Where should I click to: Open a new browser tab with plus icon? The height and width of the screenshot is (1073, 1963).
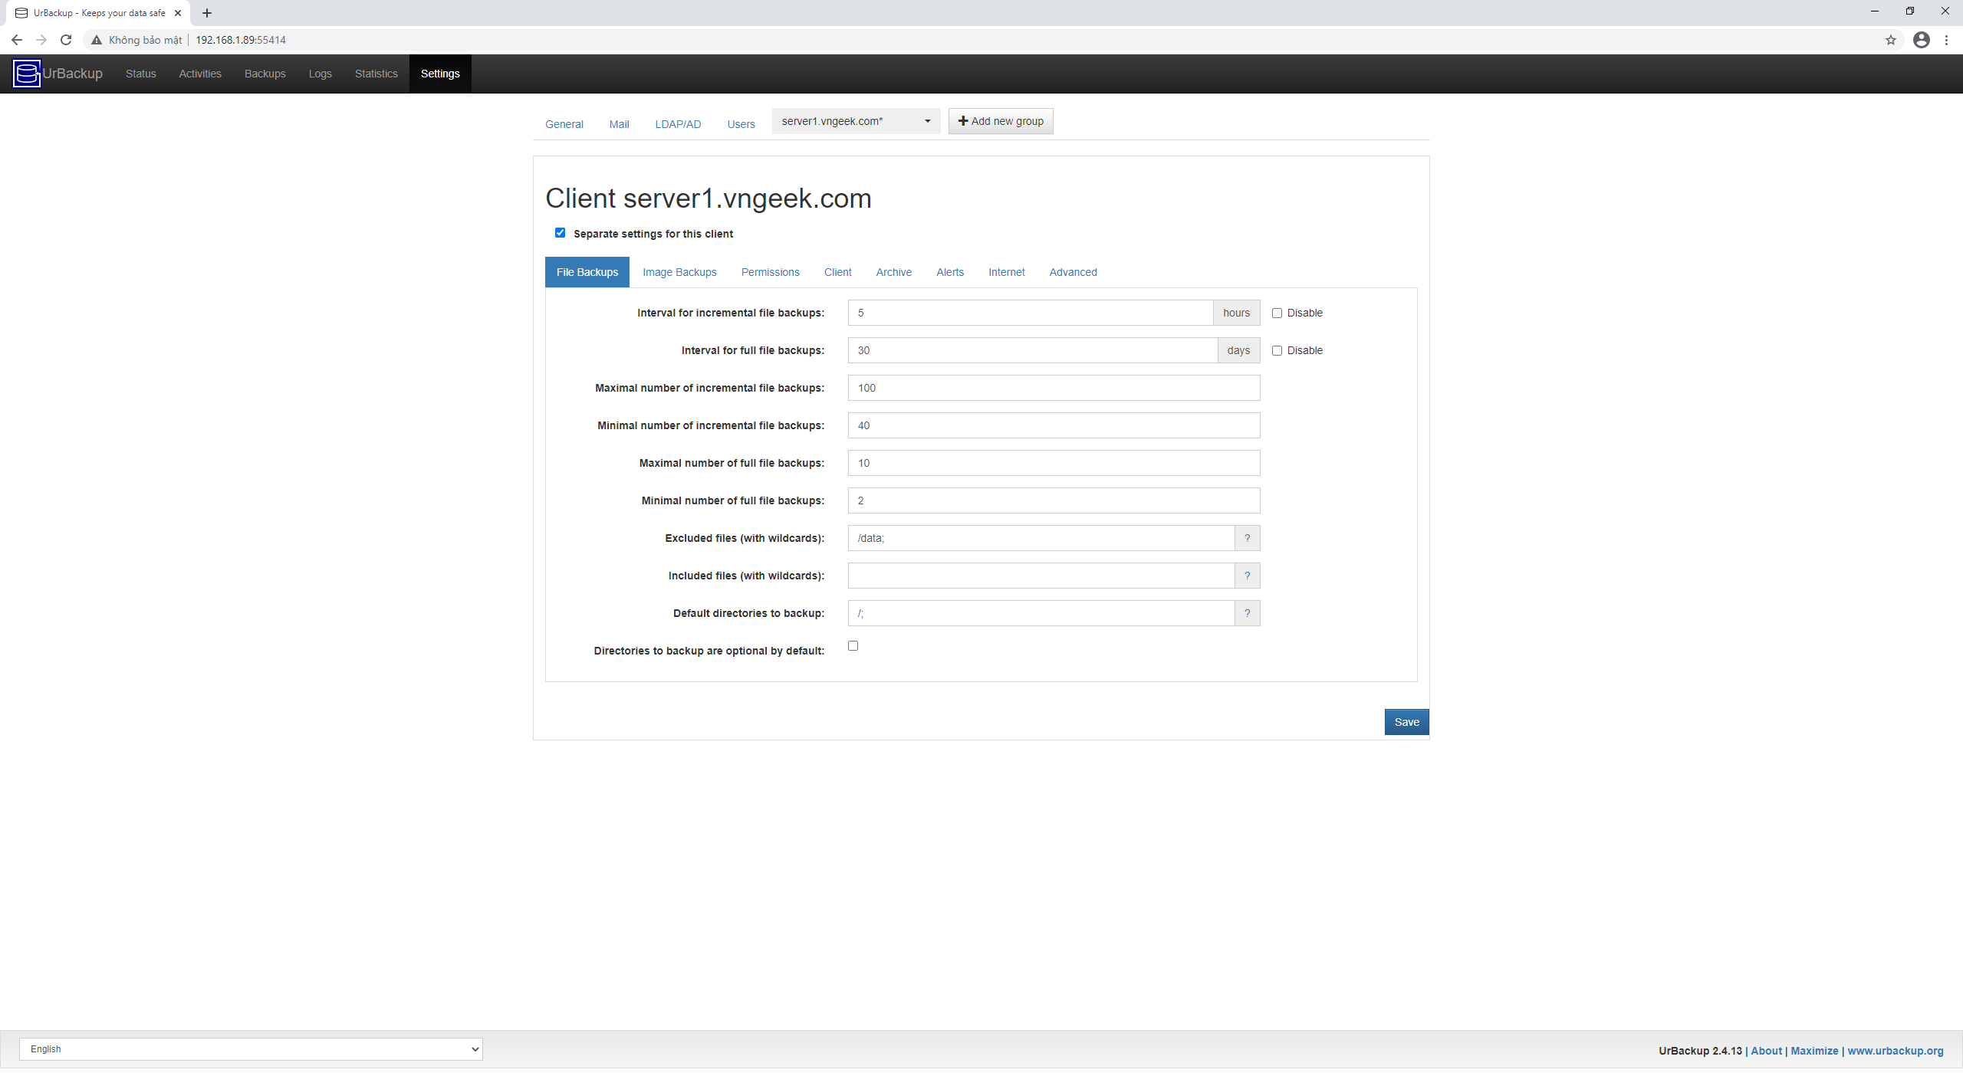pyautogui.click(x=207, y=13)
